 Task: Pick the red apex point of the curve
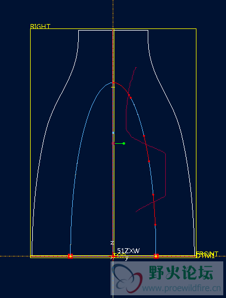[x=113, y=83]
